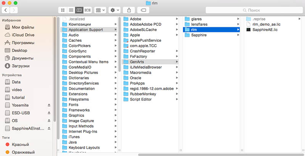This screenshot has height=156, width=305.
Task: Click the Share toolbar button
Action: pos(129,10)
